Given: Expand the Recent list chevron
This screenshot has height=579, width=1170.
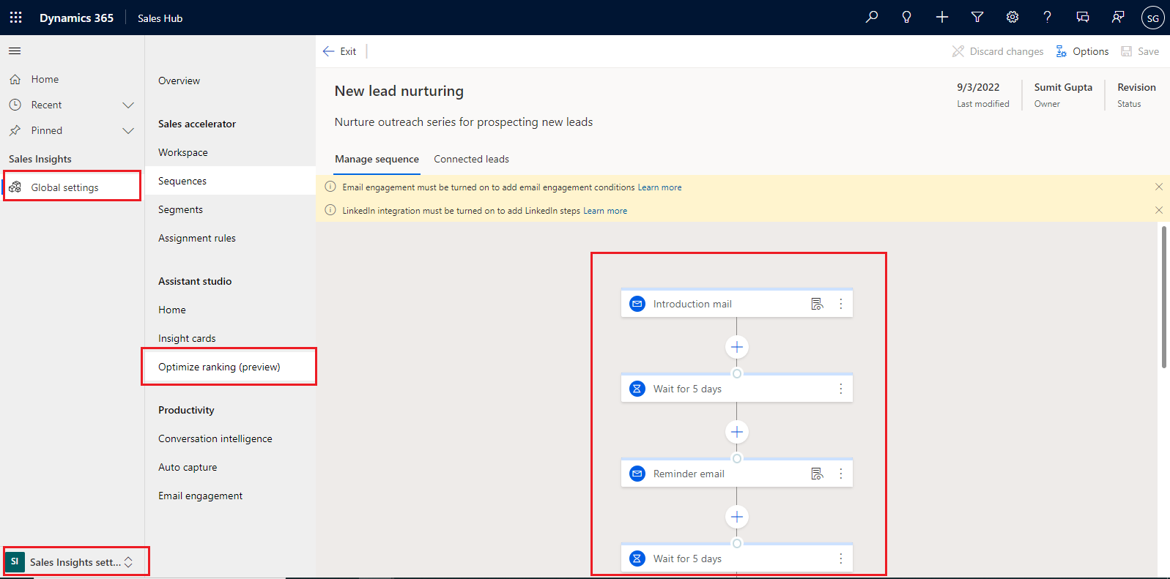Looking at the screenshot, I should tap(128, 105).
